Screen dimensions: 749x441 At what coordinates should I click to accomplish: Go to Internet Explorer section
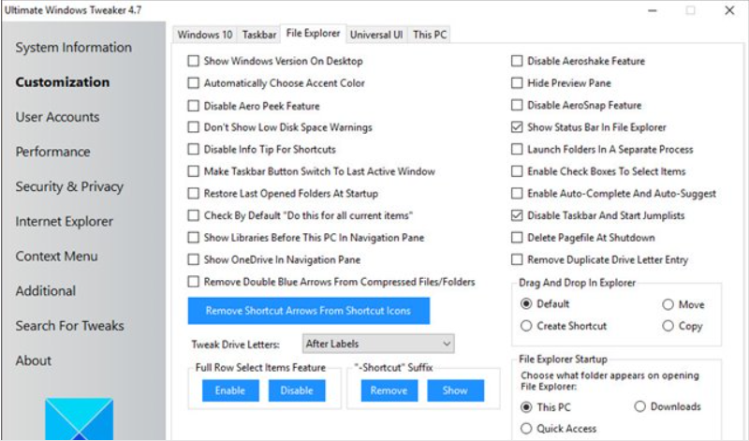pyautogui.click(x=65, y=222)
